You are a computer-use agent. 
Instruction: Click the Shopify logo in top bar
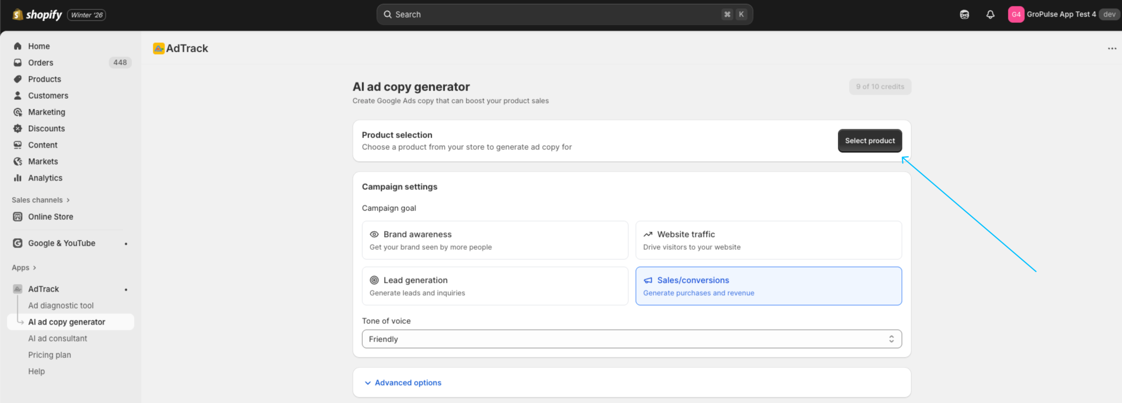click(37, 15)
